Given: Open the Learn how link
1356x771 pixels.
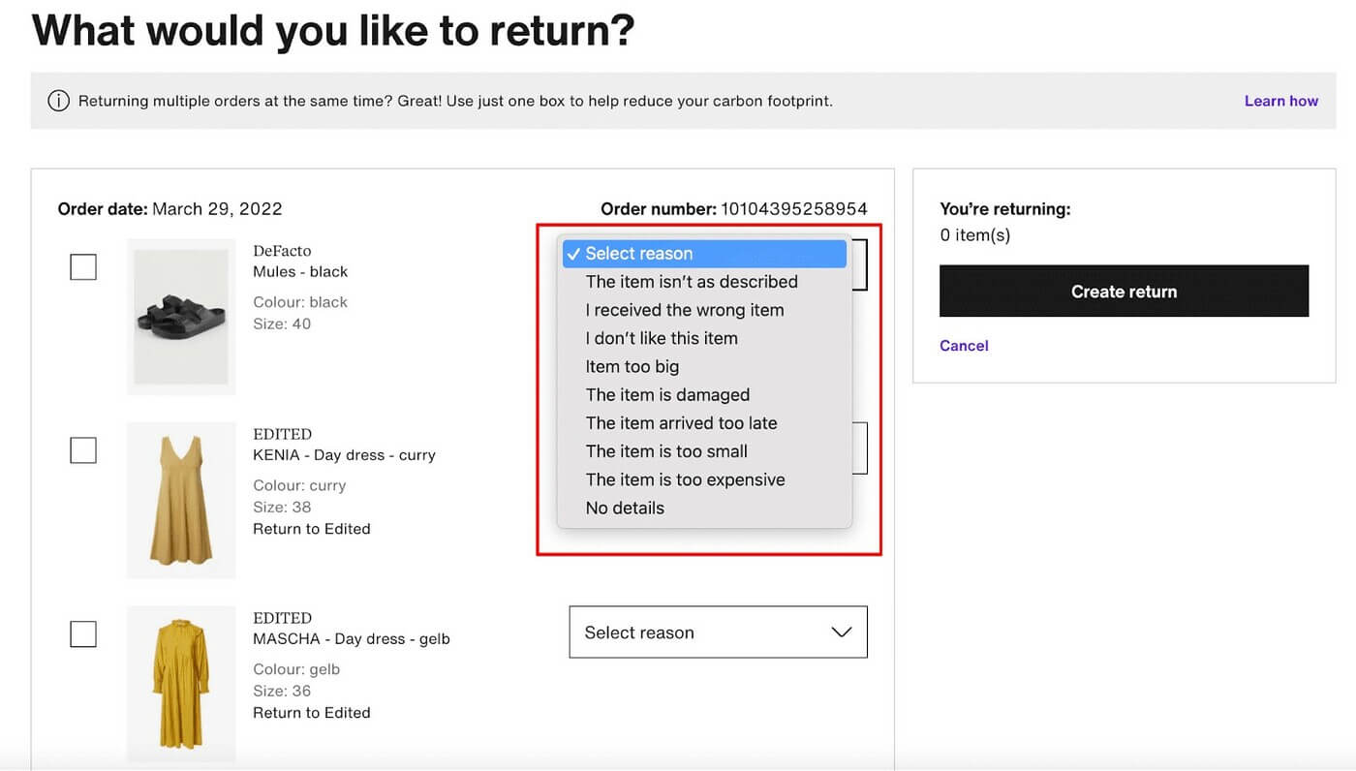Looking at the screenshot, I should (1280, 101).
